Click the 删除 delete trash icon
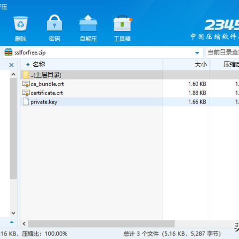Image resolution: width=239 pixels, height=239 pixels. (20, 23)
